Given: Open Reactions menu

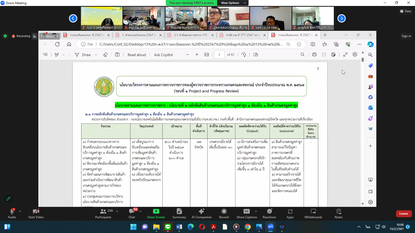Looking at the screenshot, I should coord(269,214).
